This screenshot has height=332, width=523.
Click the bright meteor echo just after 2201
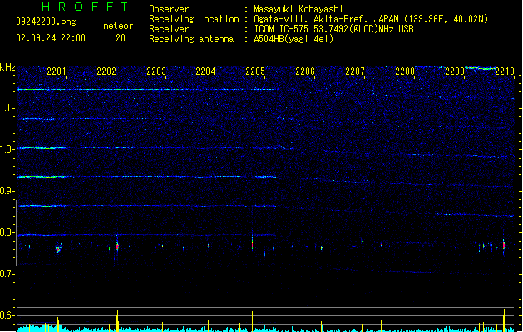coord(58,249)
